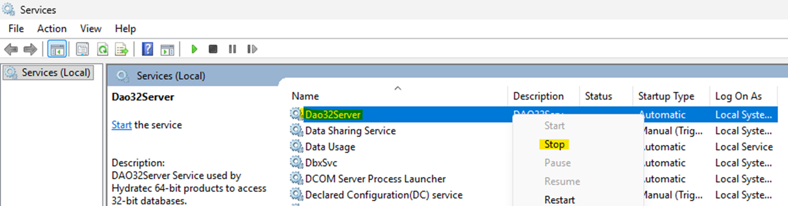The width and height of the screenshot is (788, 206).
Task: Open the Properties toolbar icon
Action: click(x=82, y=49)
